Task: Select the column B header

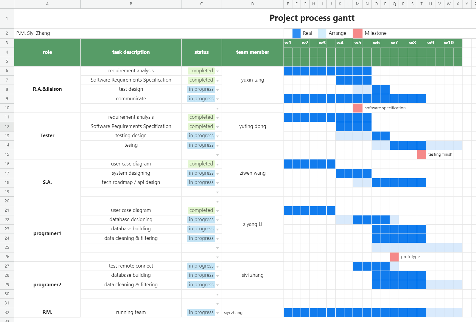Action: [x=131, y=4]
